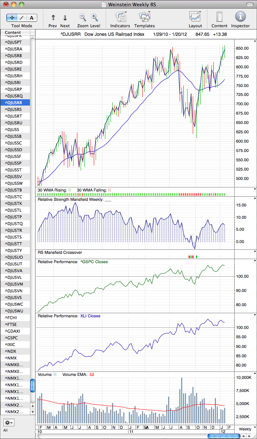257x439 pixels.
Task: Click the RS Mansfield Crossover label
Action: 60,252
